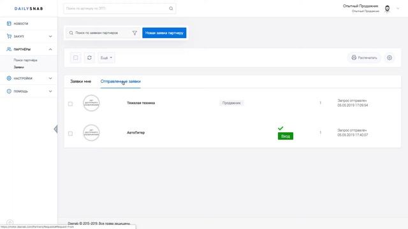Click the Тяжелая техника partner name
The image size is (408, 229).
coord(141,103)
